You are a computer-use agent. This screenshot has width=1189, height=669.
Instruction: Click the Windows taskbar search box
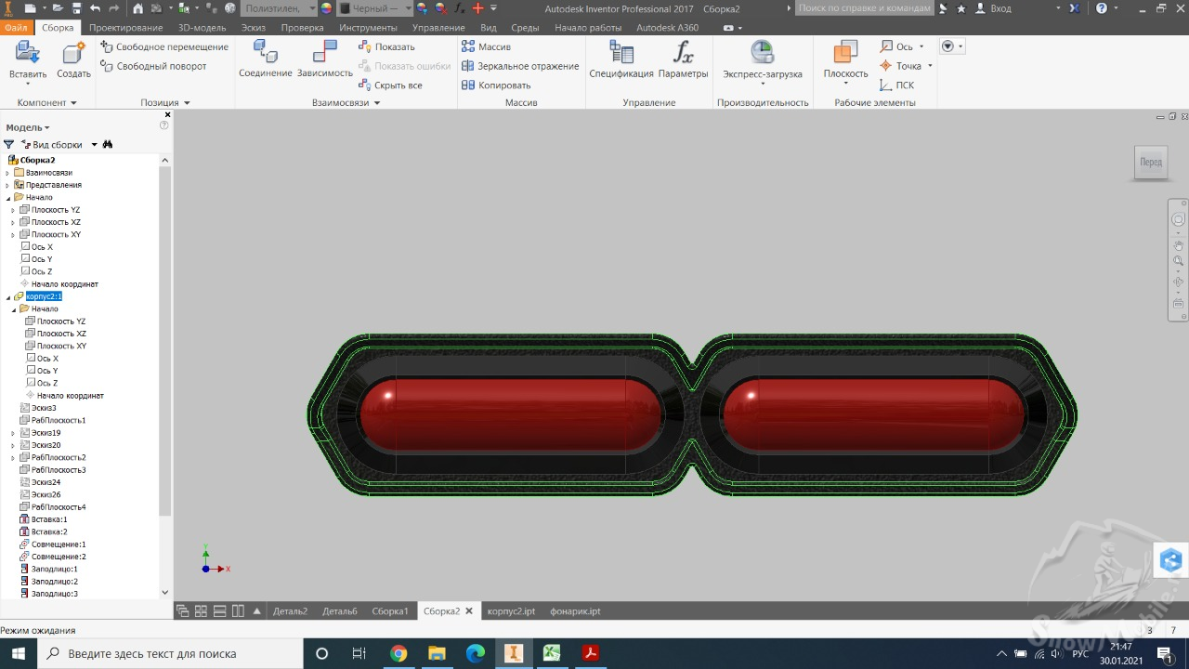(x=169, y=653)
